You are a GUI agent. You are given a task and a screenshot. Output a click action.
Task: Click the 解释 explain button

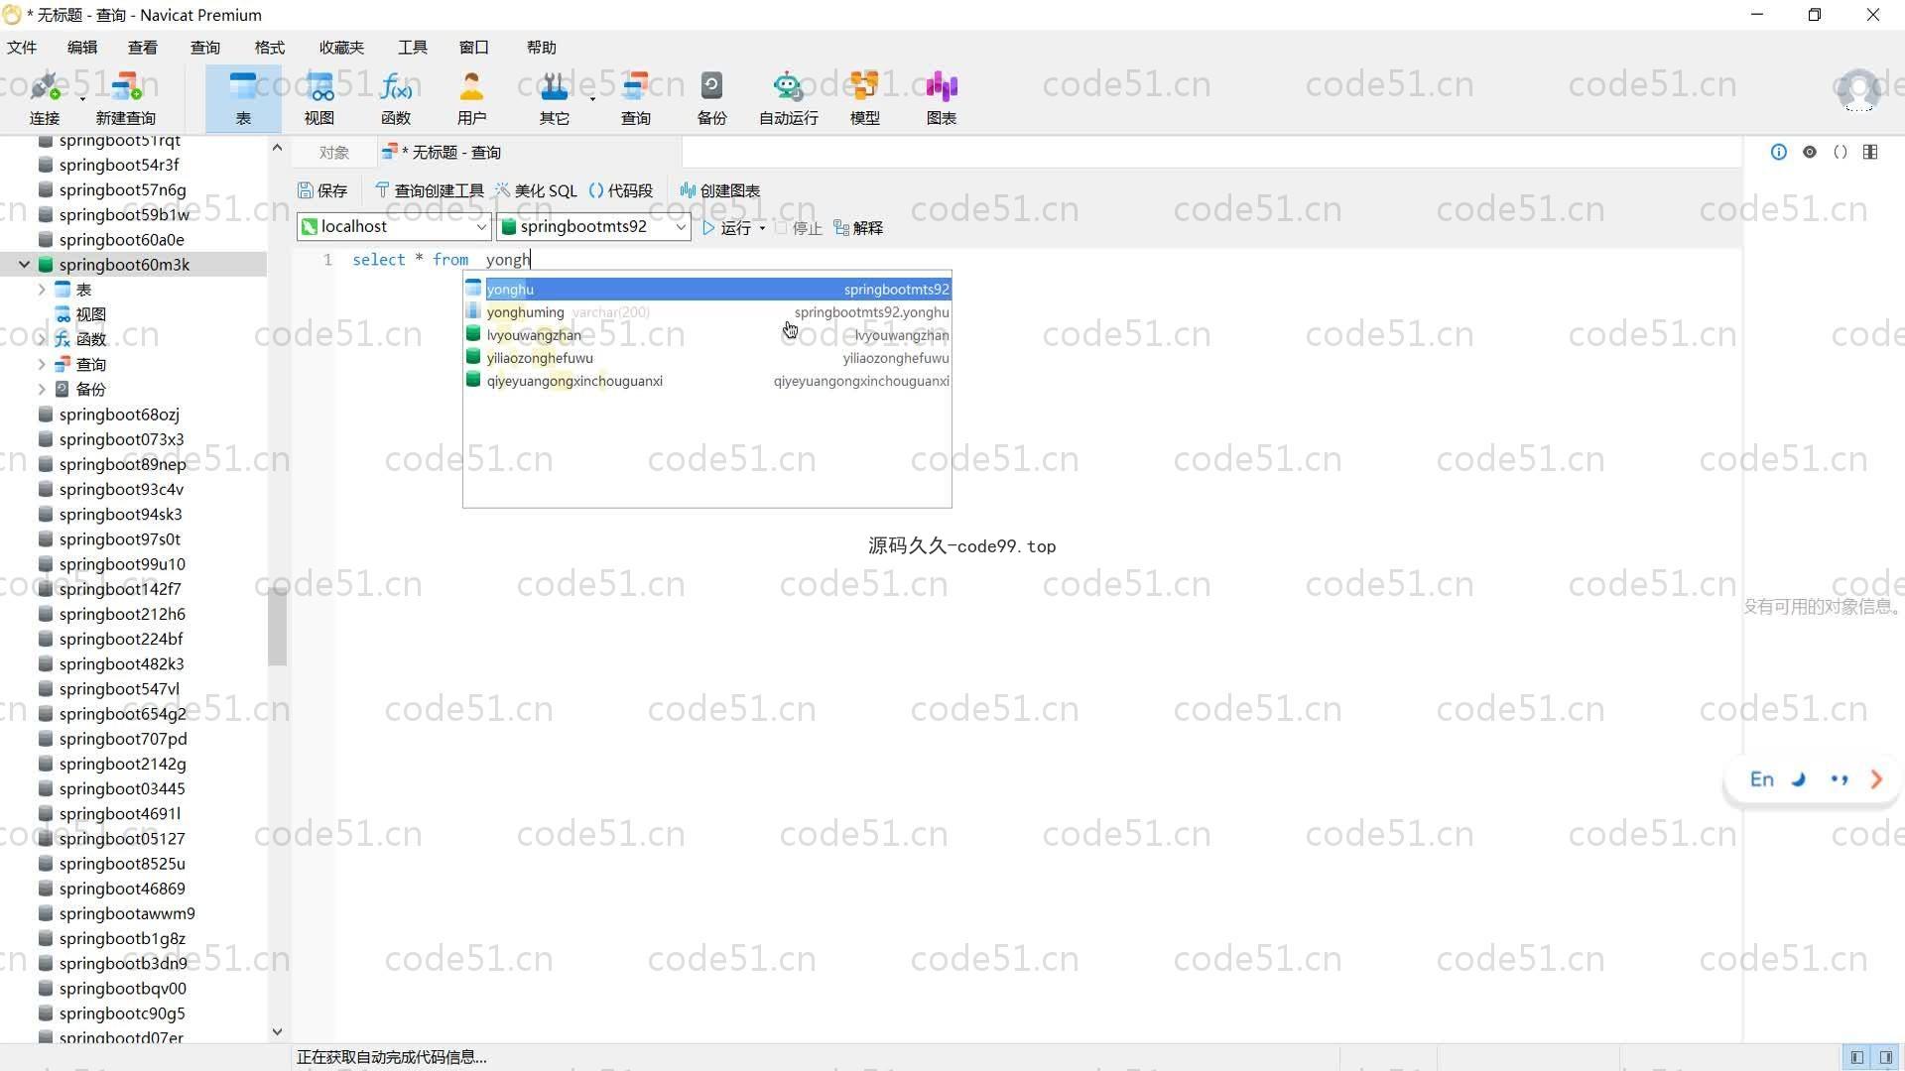click(x=858, y=228)
